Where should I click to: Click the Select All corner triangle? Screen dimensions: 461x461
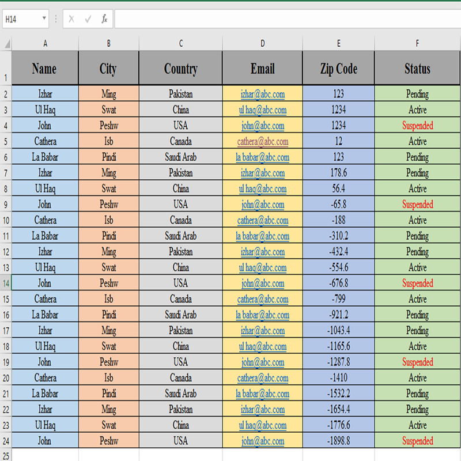point(6,44)
